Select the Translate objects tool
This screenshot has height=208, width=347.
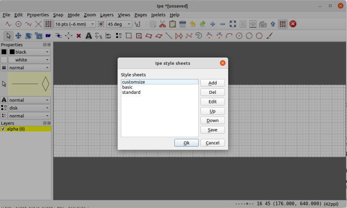18,36
